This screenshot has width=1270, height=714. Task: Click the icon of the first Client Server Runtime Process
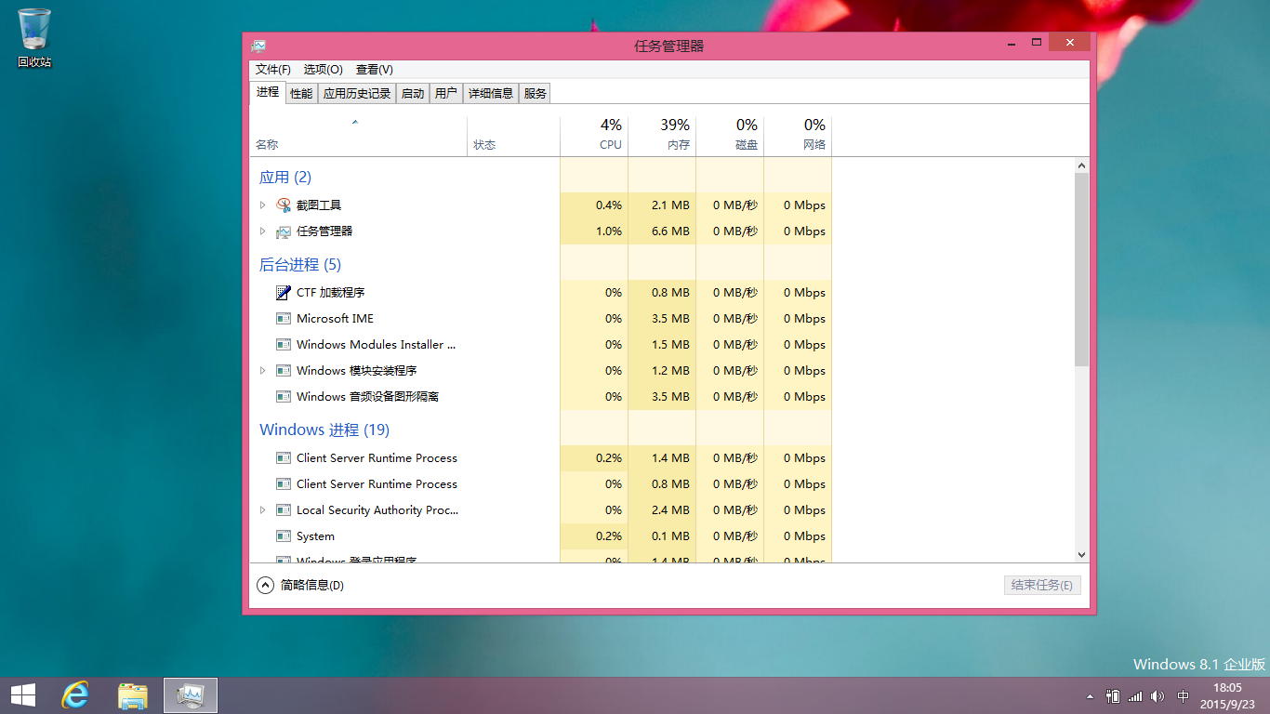284,458
